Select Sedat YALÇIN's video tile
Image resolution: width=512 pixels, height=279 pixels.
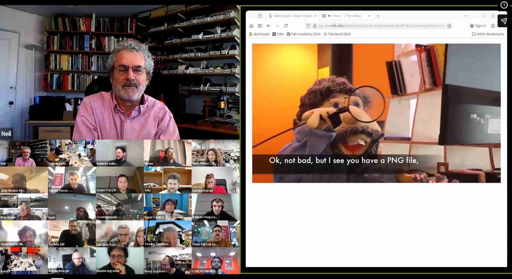point(120,180)
